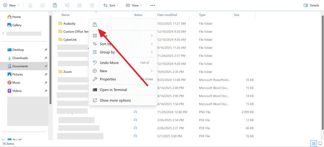Click the file list vertical scrollbar

(323, 72)
